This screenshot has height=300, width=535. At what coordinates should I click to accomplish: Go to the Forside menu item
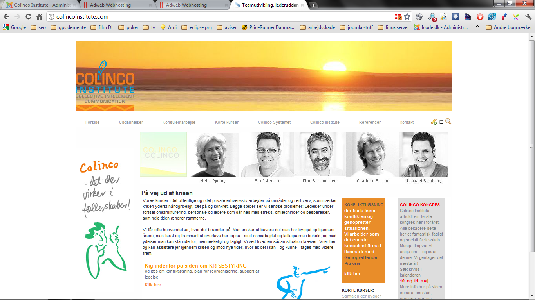pyautogui.click(x=92, y=122)
